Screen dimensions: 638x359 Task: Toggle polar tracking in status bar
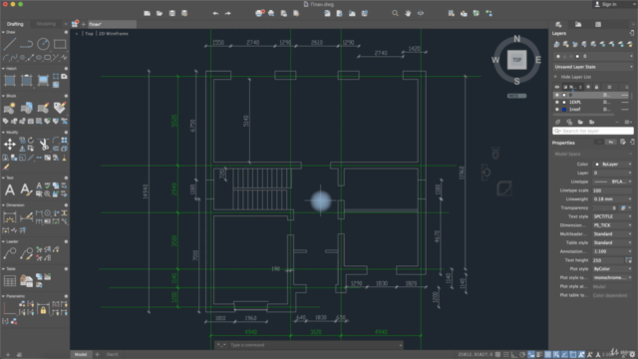click(522, 355)
